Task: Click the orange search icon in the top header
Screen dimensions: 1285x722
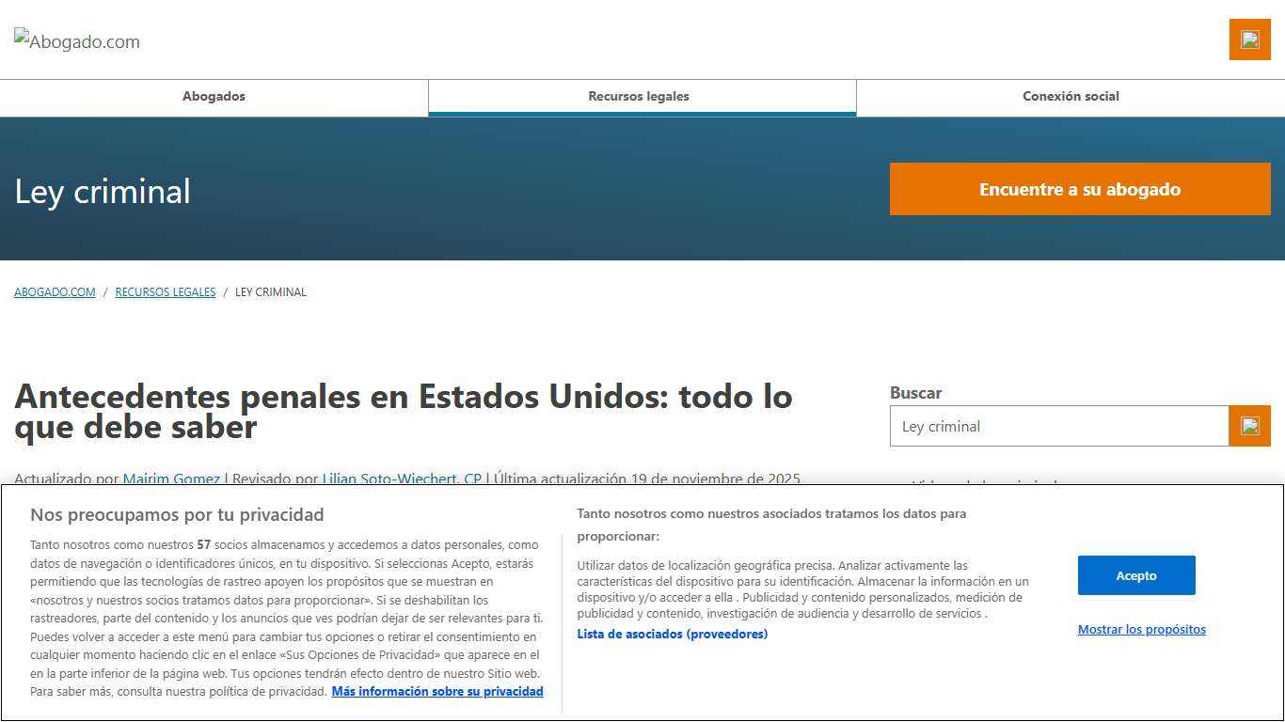Action: click(x=1249, y=40)
